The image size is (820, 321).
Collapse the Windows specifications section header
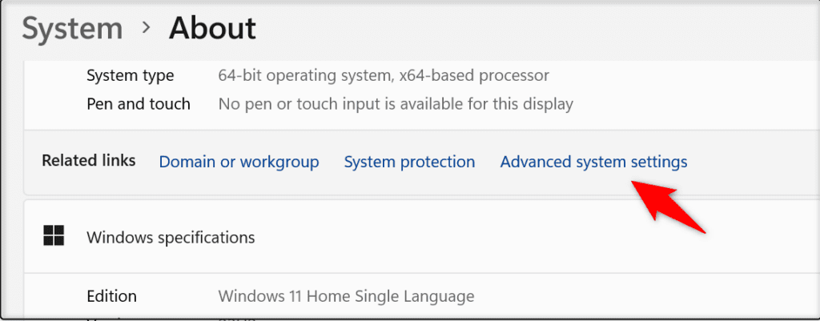coord(421,236)
